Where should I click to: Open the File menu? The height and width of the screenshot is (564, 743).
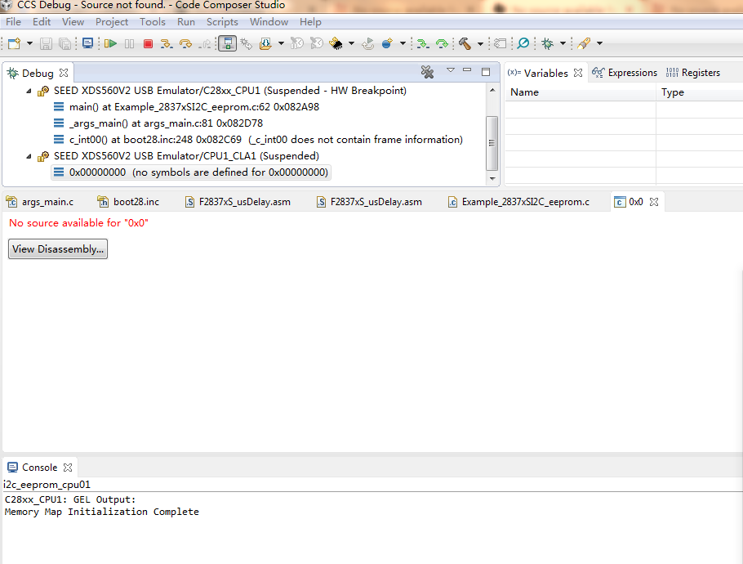13,22
